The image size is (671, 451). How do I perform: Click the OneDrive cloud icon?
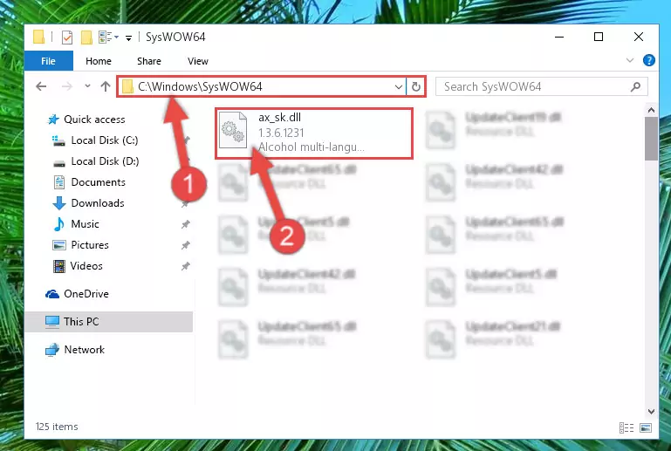point(52,294)
